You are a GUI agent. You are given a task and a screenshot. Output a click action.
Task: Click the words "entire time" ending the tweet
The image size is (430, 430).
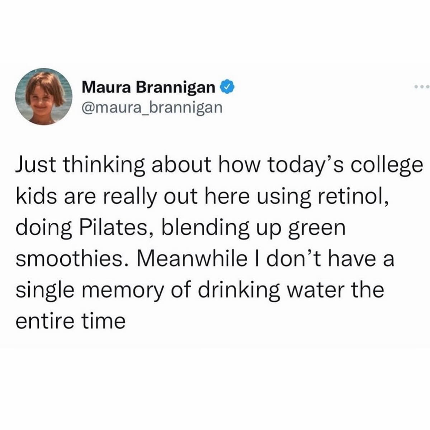(x=70, y=320)
